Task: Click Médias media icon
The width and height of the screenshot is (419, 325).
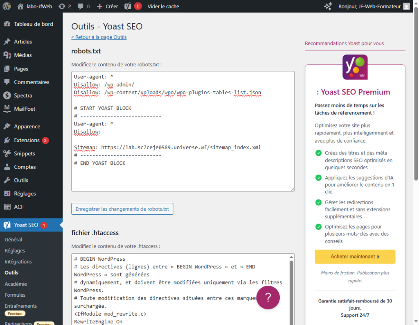Action: tap(7, 55)
